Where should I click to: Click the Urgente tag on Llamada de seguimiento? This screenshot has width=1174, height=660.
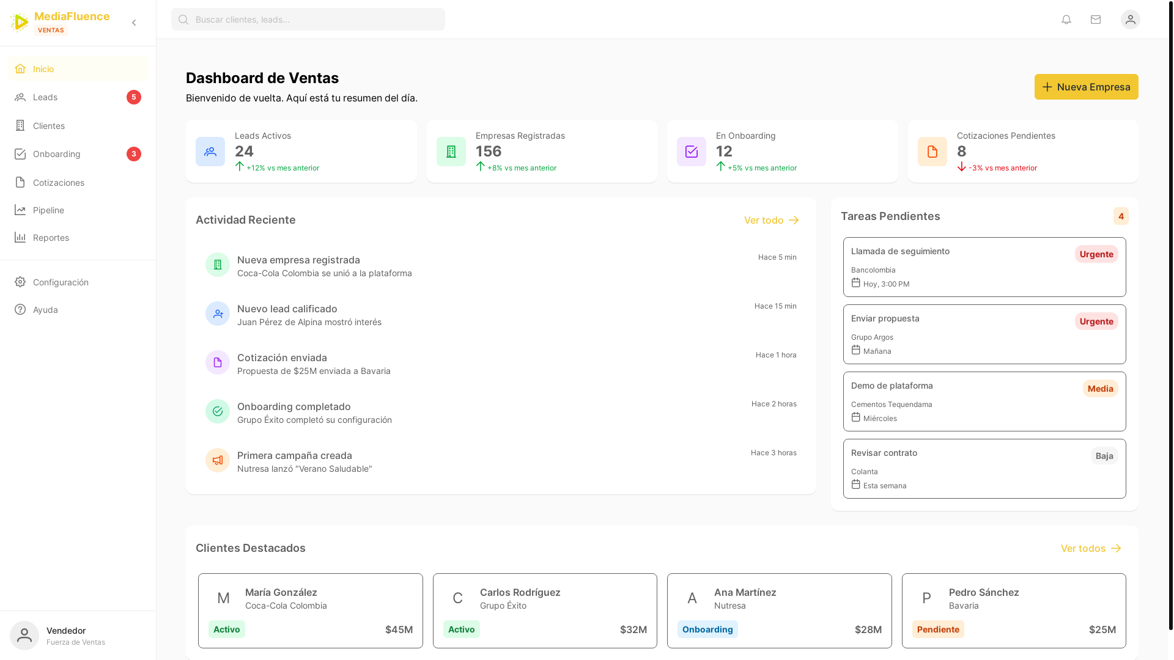(x=1096, y=254)
